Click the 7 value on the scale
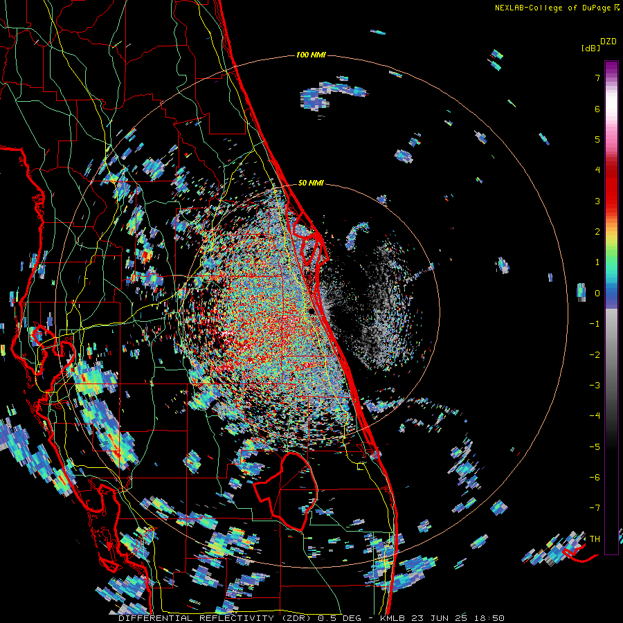The image size is (623, 623). tap(597, 78)
